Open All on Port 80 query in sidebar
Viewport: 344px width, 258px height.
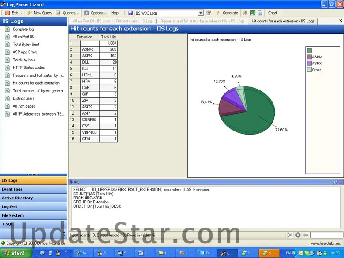(x=23, y=37)
